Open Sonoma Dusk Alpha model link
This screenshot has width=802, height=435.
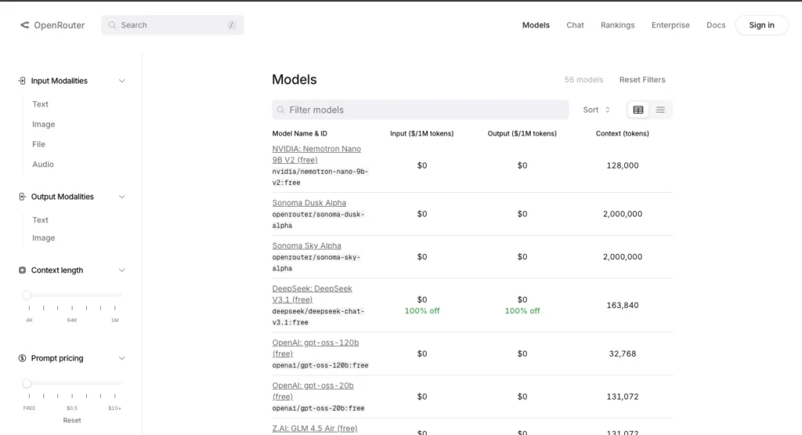tap(309, 203)
